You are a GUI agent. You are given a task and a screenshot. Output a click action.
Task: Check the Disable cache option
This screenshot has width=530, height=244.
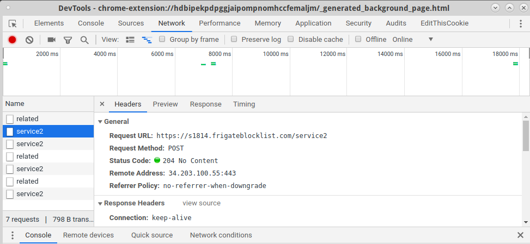pos(291,39)
